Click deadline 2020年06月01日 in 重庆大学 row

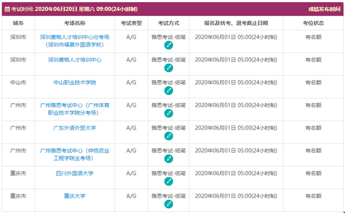pos(236,196)
